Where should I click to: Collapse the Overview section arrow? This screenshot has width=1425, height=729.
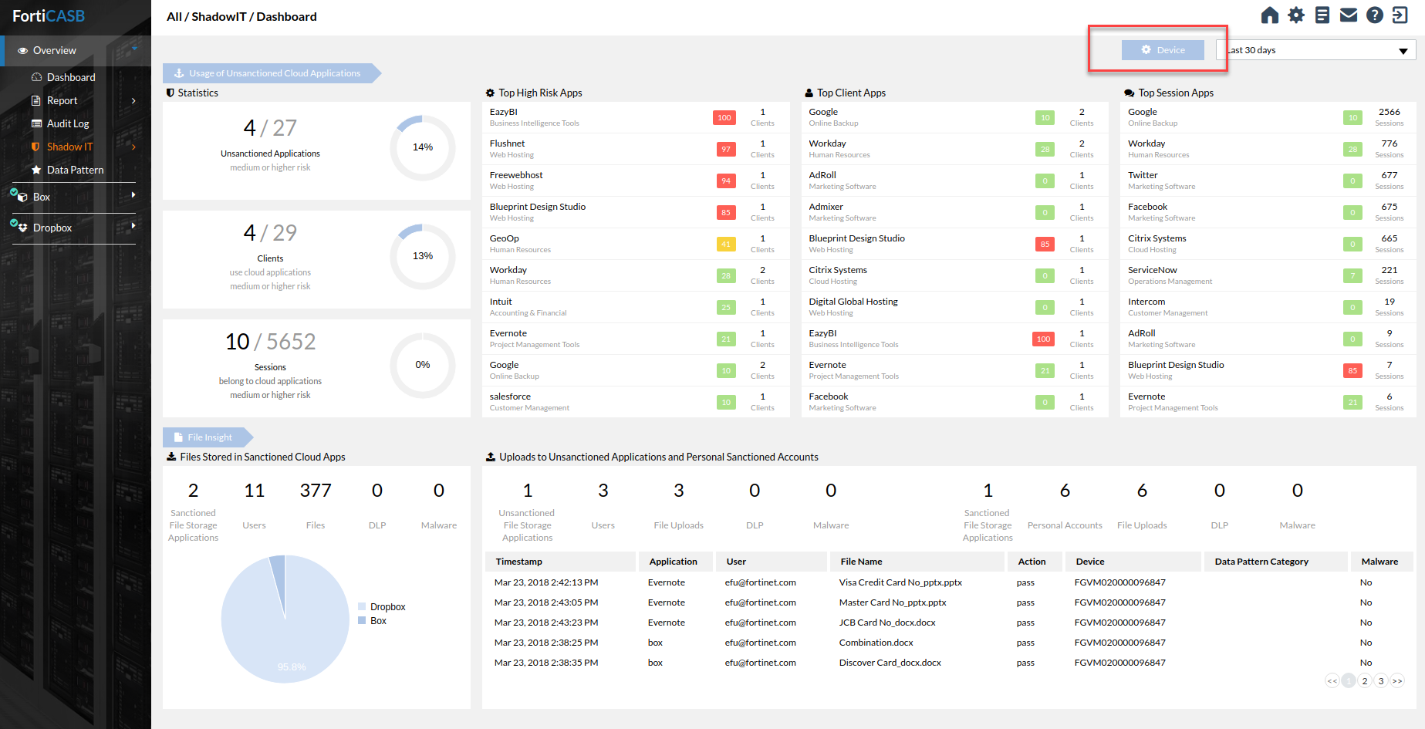click(134, 49)
